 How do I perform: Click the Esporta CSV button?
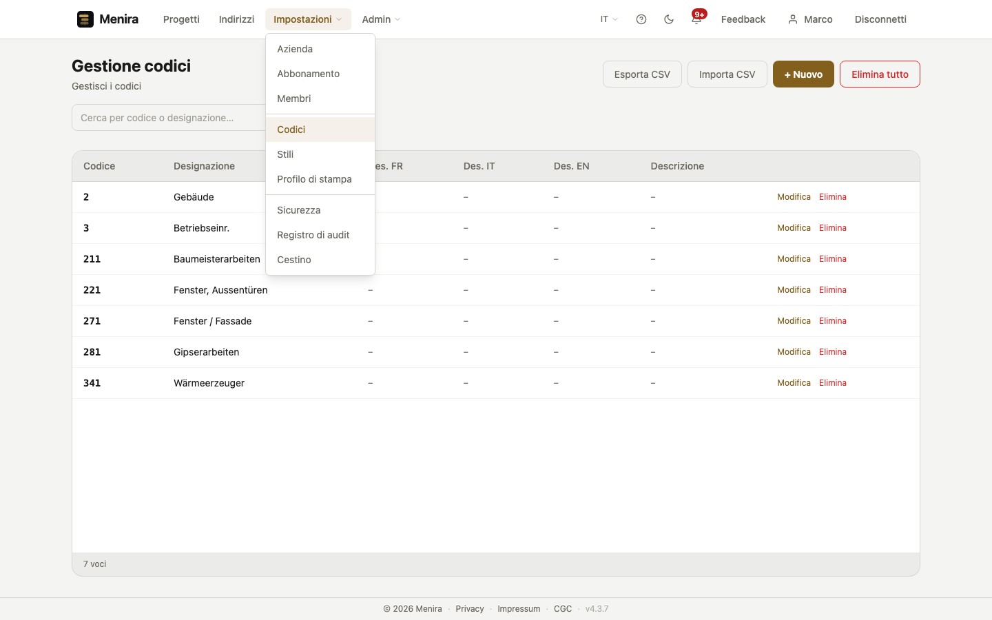642,74
